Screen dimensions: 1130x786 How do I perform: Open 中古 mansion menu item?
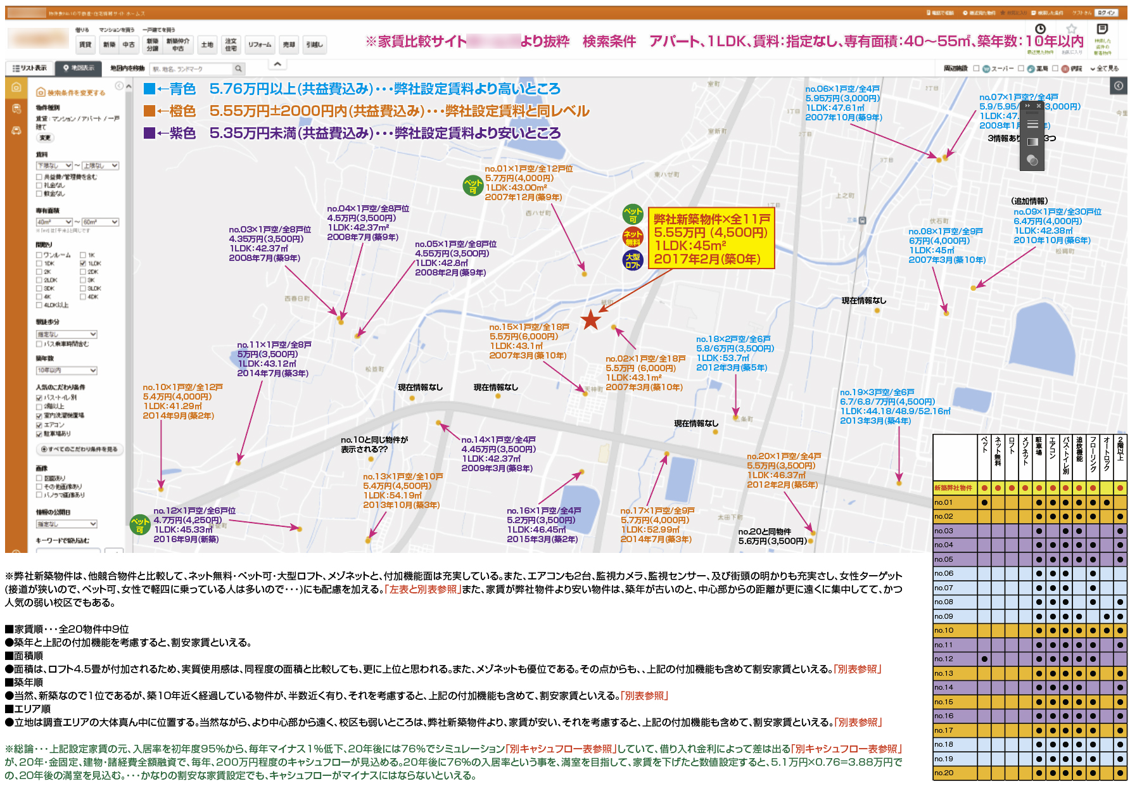pyautogui.click(x=129, y=44)
